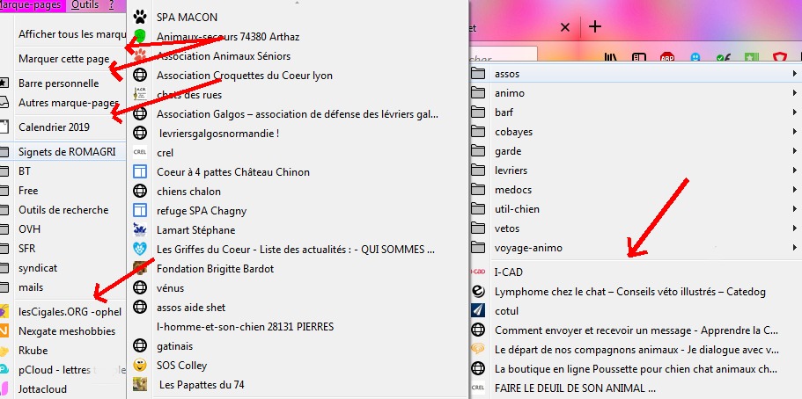Click the favicon beside Lamart Stéphane
This screenshot has width=802, height=399.
coord(140,230)
